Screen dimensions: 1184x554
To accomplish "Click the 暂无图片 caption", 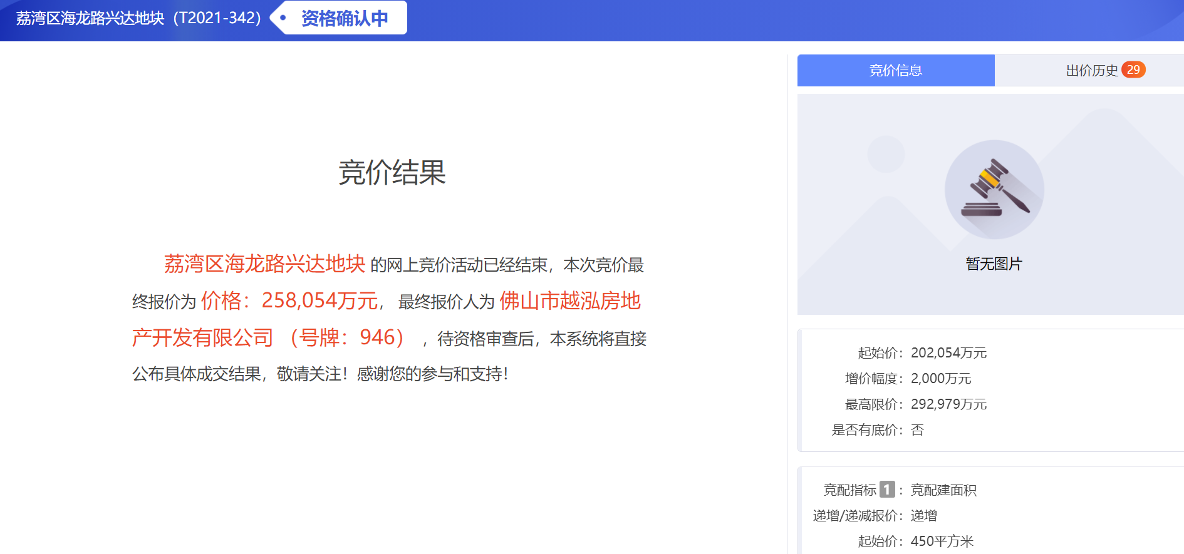I will pyautogui.click(x=994, y=264).
